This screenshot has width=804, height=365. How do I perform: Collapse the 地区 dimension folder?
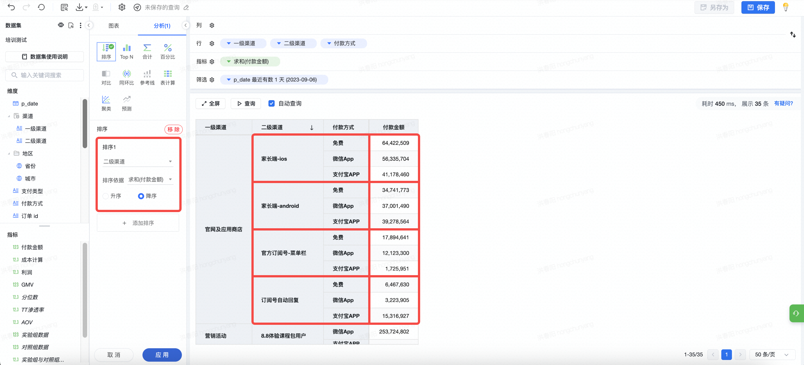click(9, 154)
